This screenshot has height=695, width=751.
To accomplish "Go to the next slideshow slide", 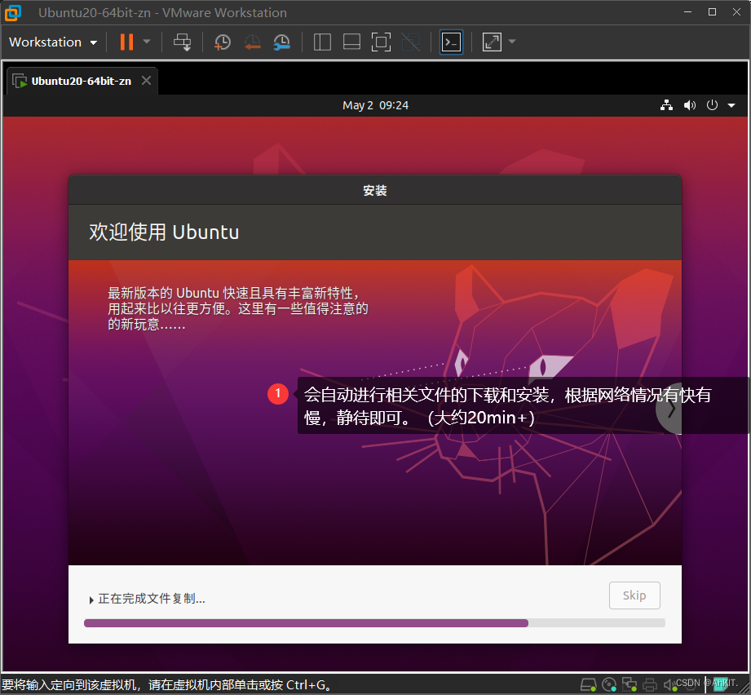I will coord(670,409).
